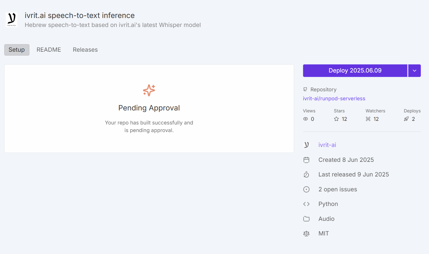Screen dimensions: 429x254
Task: Click the Watchers count 12
Action: (x=376, y=119)
